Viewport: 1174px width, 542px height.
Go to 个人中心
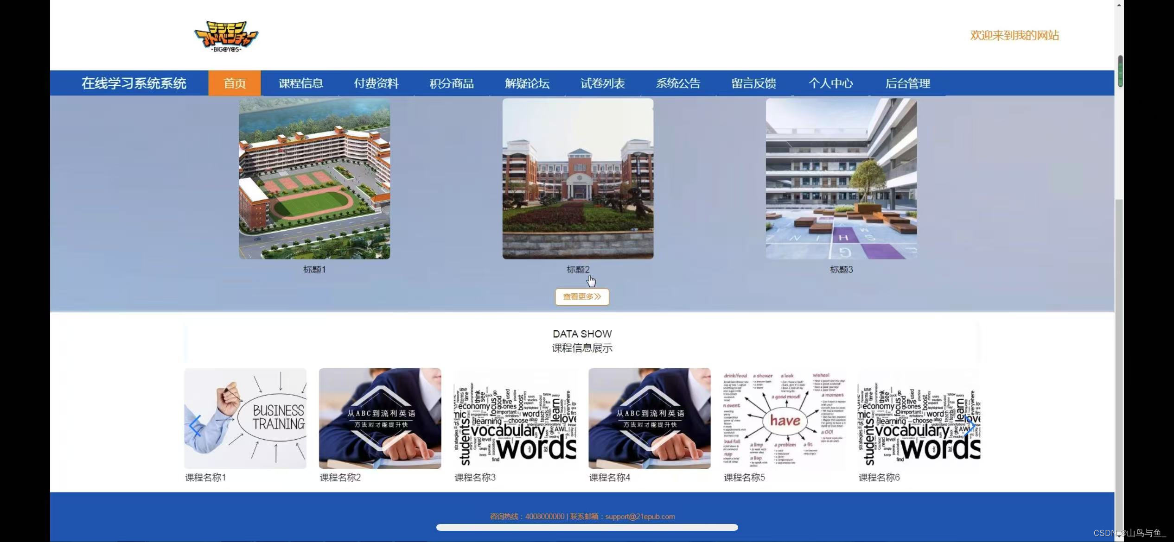pos(830,83)
